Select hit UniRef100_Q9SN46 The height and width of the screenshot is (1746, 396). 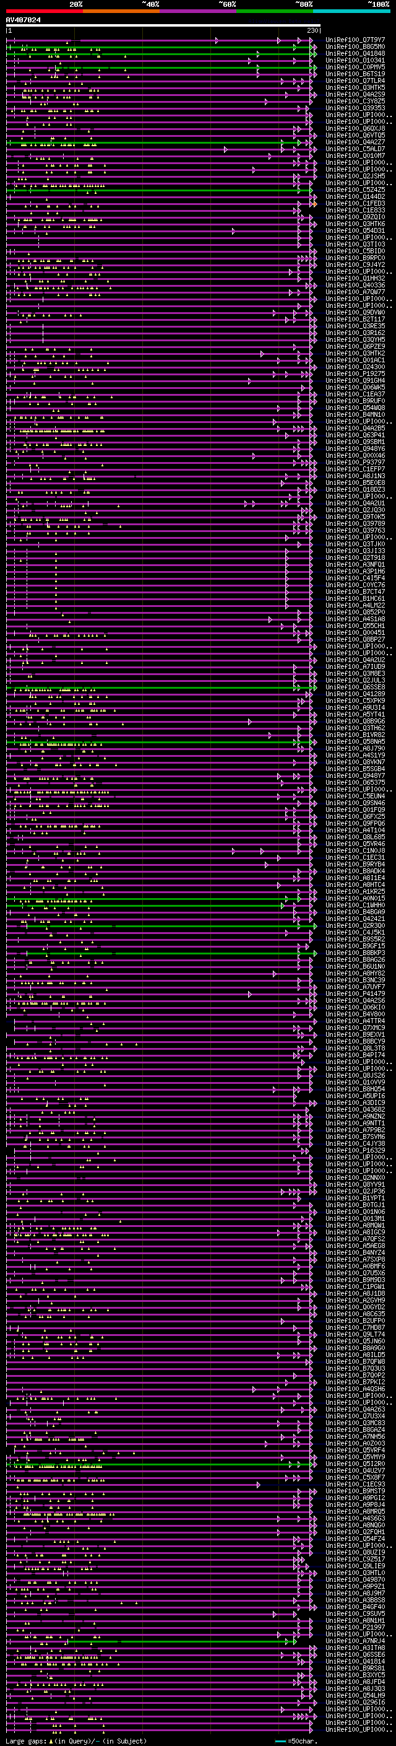click(x=355, y=803)
